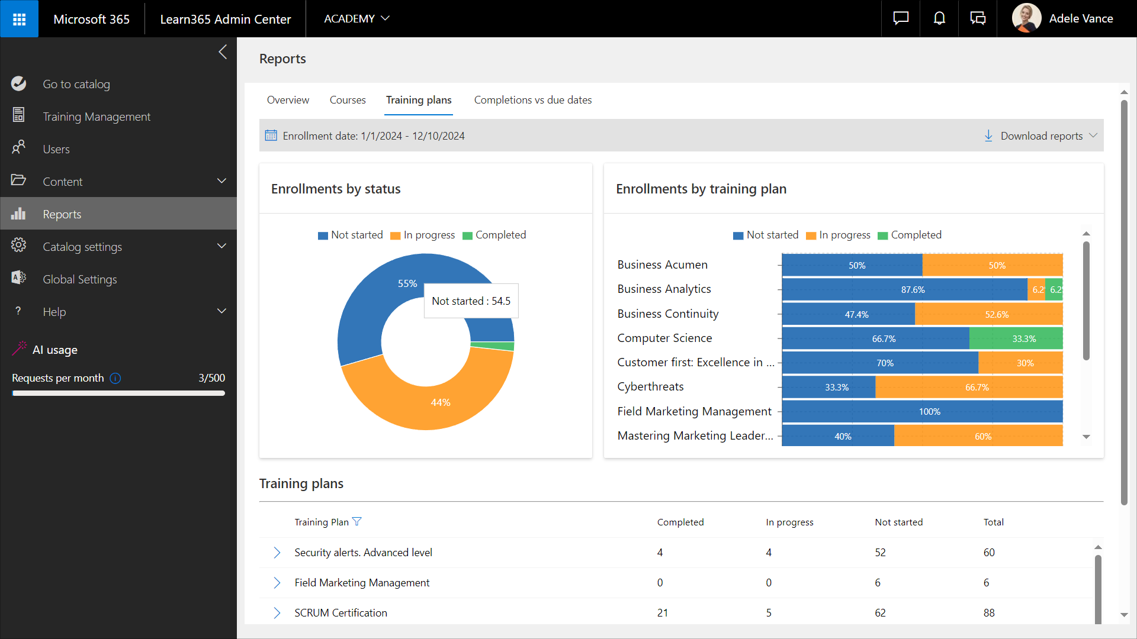This screenshot has width=1137, height=639.
Task: Open the chat message icon in header
Action: pyautogui.click(x=901, y=19)
